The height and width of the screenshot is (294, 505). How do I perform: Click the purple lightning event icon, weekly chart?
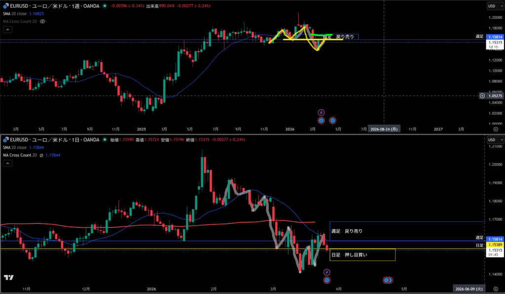point(321,112)
